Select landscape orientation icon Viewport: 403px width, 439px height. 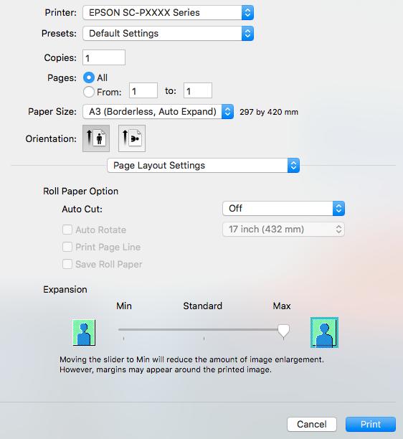[132, 138]
